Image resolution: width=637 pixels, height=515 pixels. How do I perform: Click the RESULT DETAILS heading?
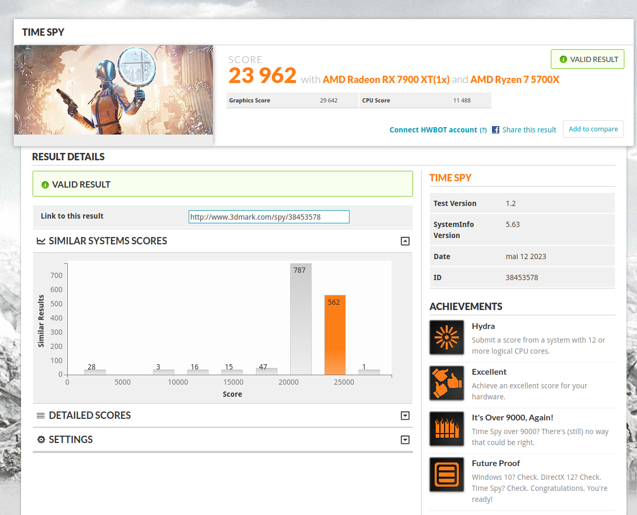tap(68, 157)
